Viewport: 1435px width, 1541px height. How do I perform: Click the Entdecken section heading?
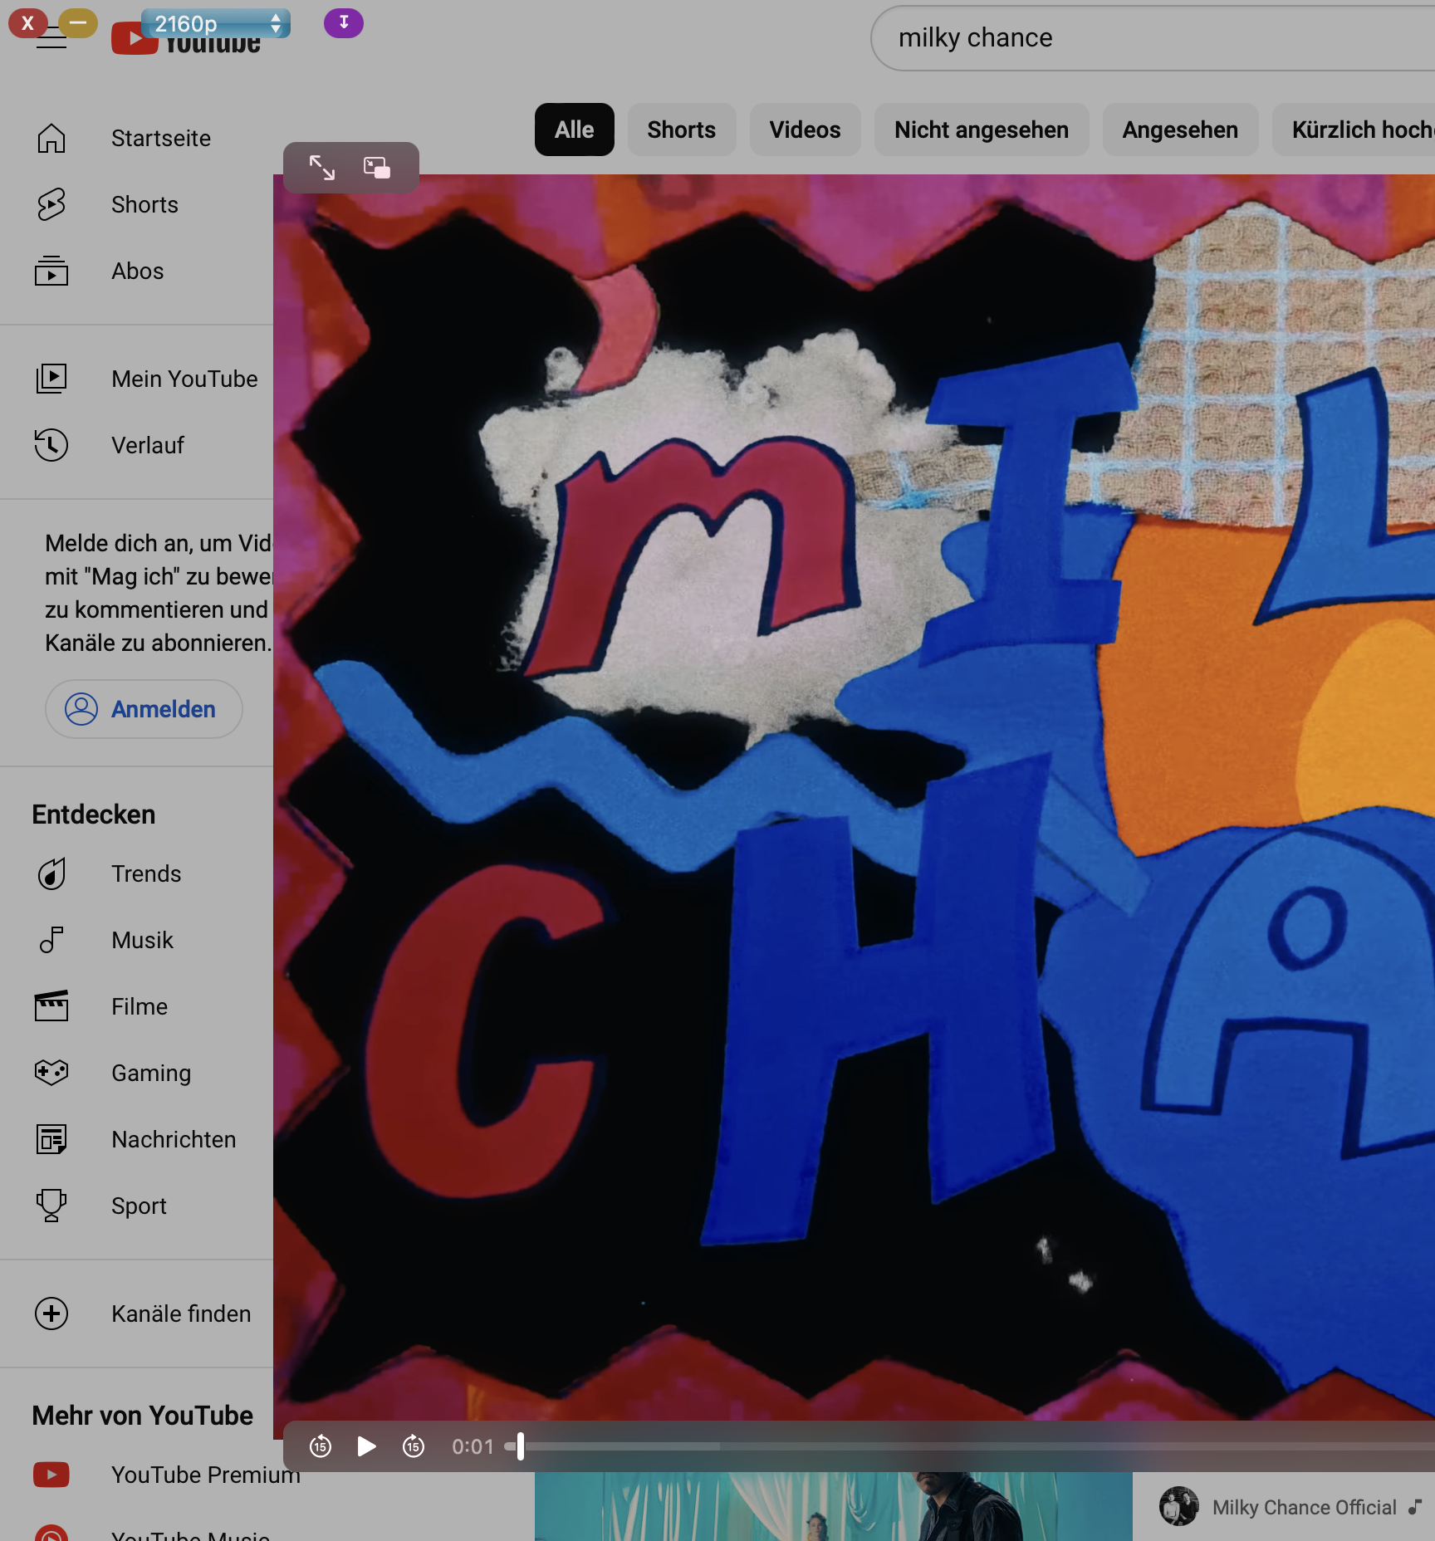coord(94,814)
